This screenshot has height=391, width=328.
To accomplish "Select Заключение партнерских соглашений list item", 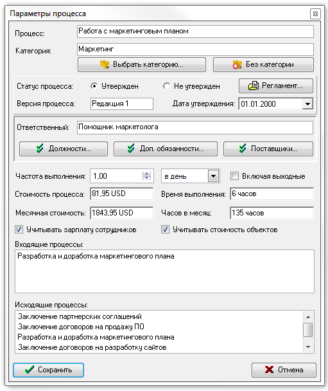I will click(80, 316).
